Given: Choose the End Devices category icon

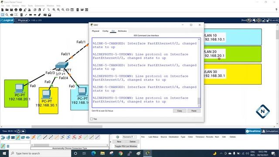Looking at the screenshot, I should click(8, 137).
